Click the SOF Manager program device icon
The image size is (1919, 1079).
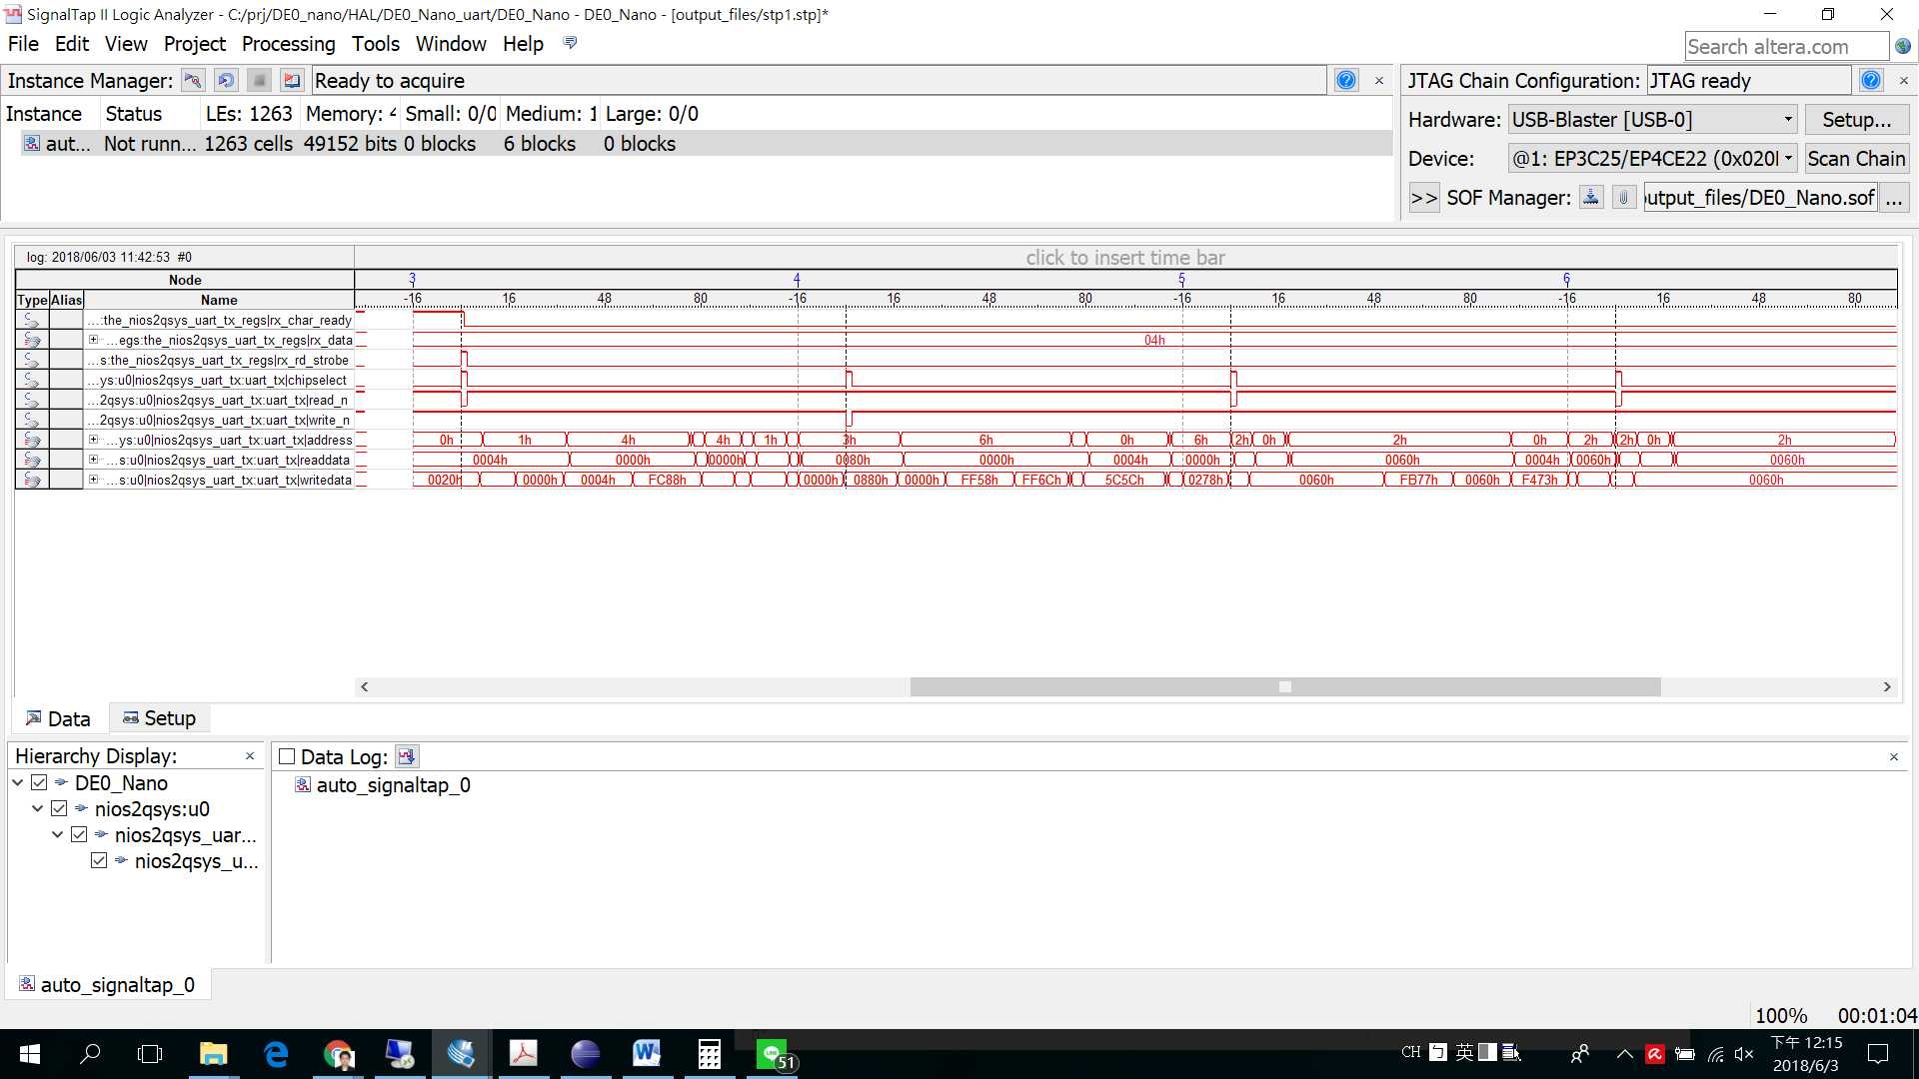(1591, 197)
